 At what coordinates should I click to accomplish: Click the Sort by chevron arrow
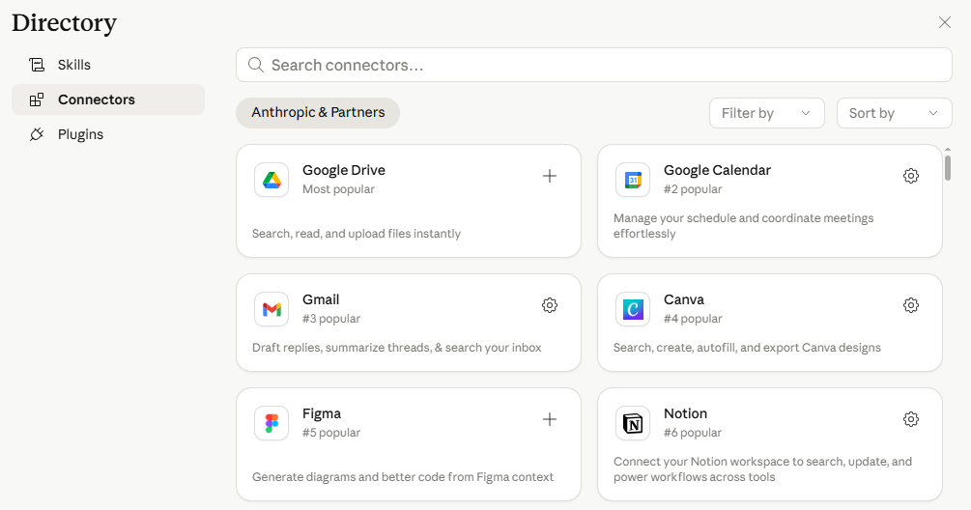(x=933, y=113)
